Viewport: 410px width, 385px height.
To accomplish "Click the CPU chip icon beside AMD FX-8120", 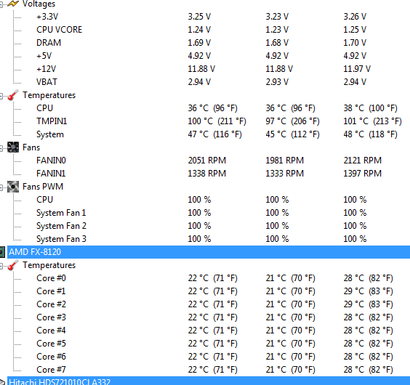I will tap(2, 252).
